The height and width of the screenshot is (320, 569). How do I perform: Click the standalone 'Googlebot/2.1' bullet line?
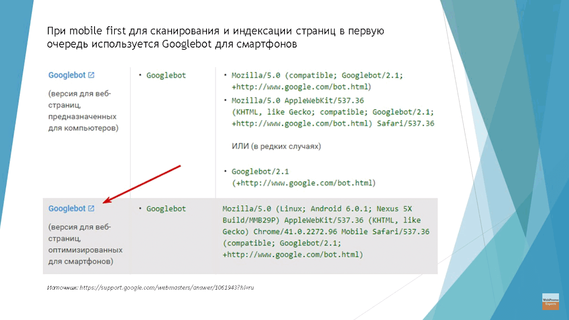[260, 171]
